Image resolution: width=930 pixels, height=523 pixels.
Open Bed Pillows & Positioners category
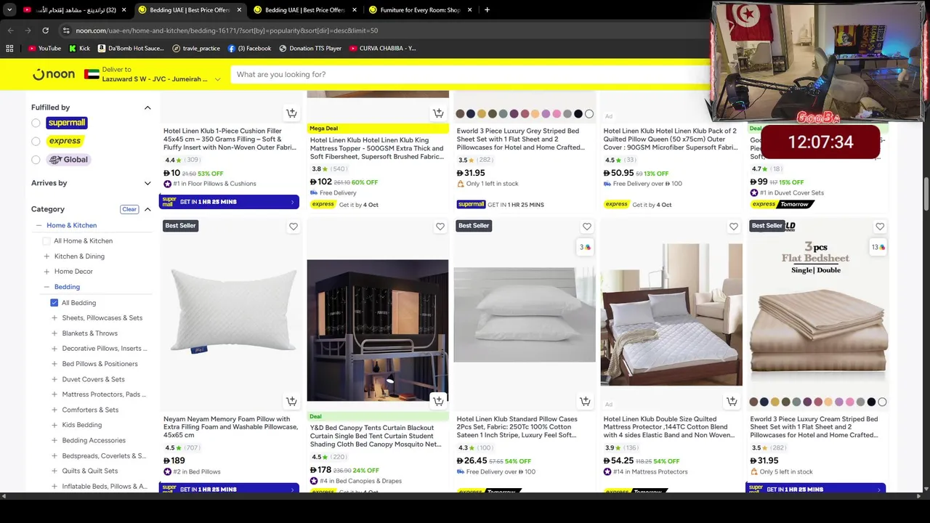(100, 364)
